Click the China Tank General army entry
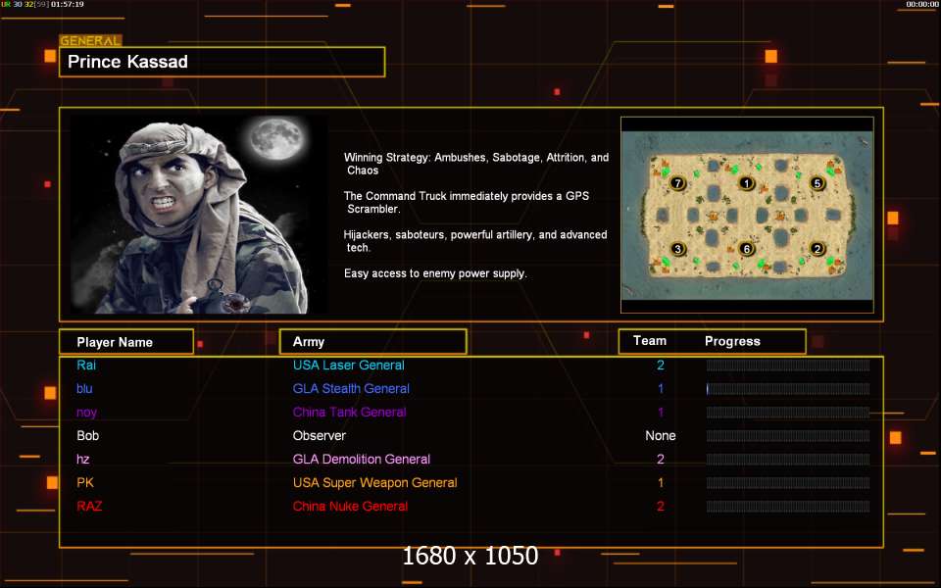 tap(349, 412)
